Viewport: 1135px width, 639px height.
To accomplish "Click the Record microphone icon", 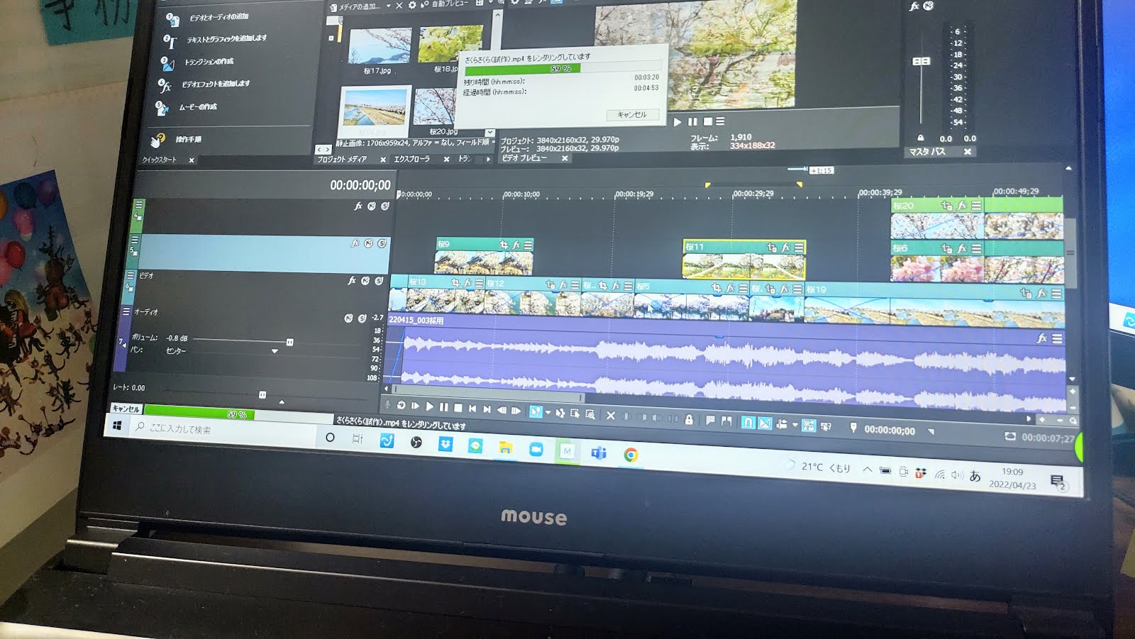I will tap(387, 404).
